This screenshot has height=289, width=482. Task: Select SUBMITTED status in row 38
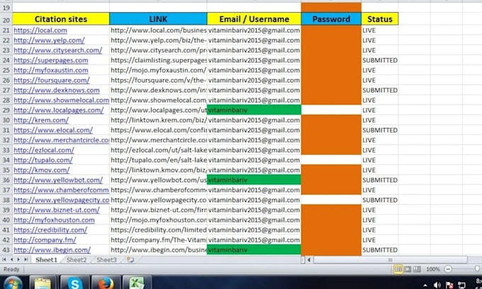[x=380, y=200]
